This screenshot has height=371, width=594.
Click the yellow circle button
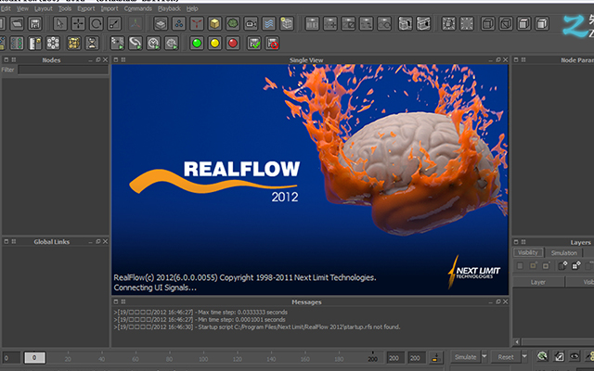pos(214,44)
